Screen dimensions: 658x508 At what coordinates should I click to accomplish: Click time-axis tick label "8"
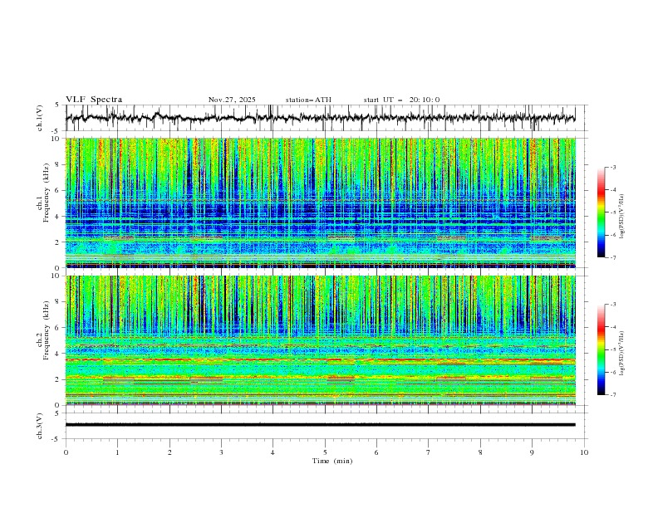pos(480,452)
